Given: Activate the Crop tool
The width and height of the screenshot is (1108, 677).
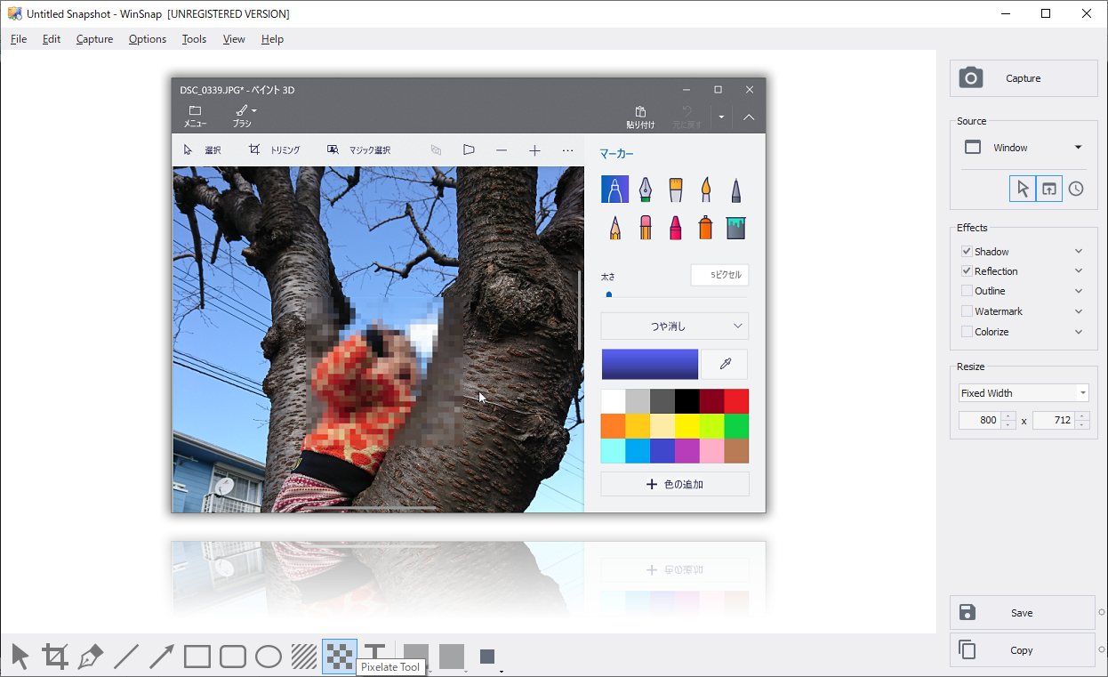Looking at the screenshot, I should pyautogui.click(x=55, y=656).
